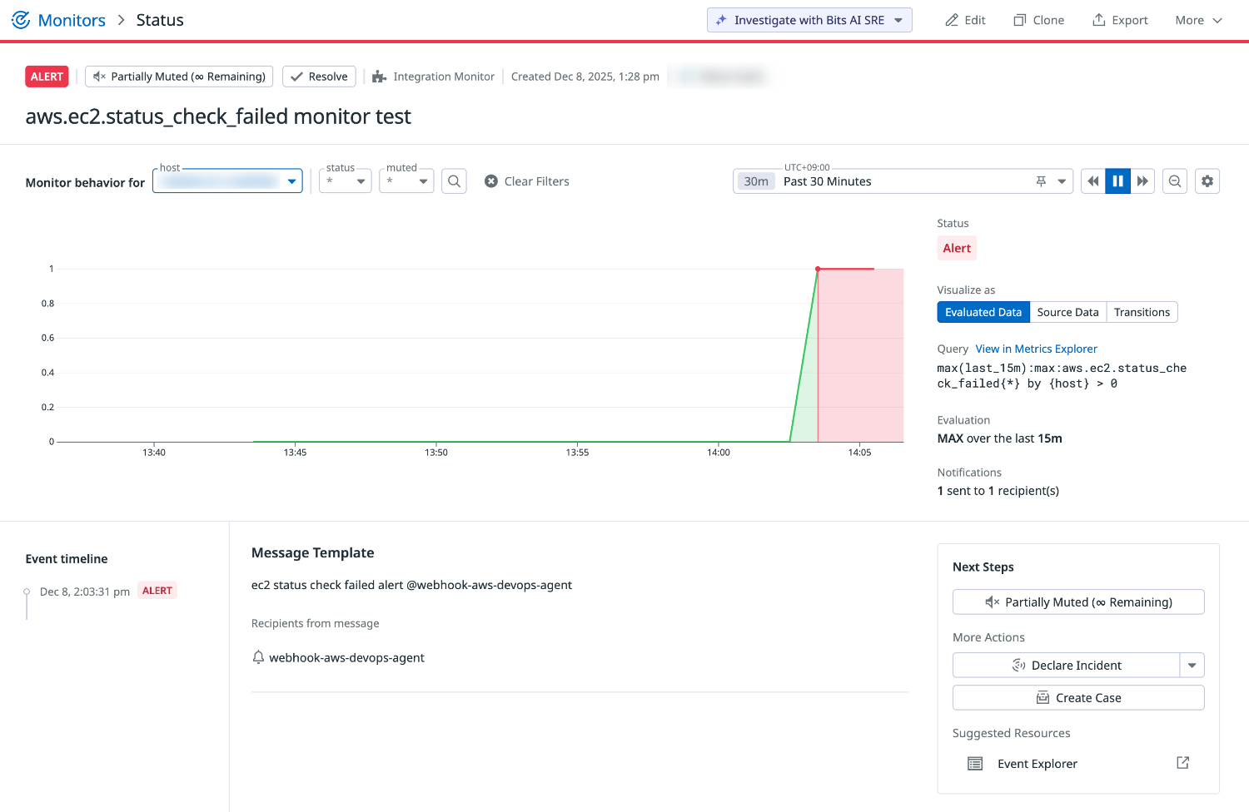Switch visualization to Transitions

1142,312
